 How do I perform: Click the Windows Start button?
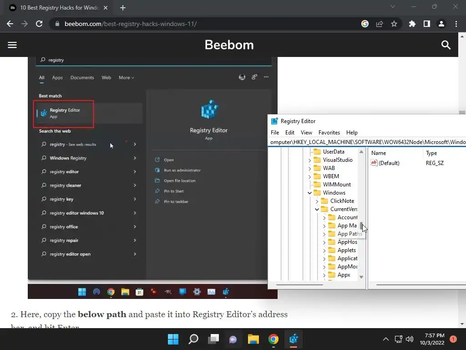pos(173,339)
